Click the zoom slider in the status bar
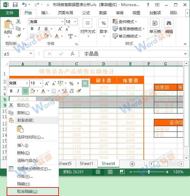Image resolution: width=190 pixels, height=196 pixels. pos(149,172)
